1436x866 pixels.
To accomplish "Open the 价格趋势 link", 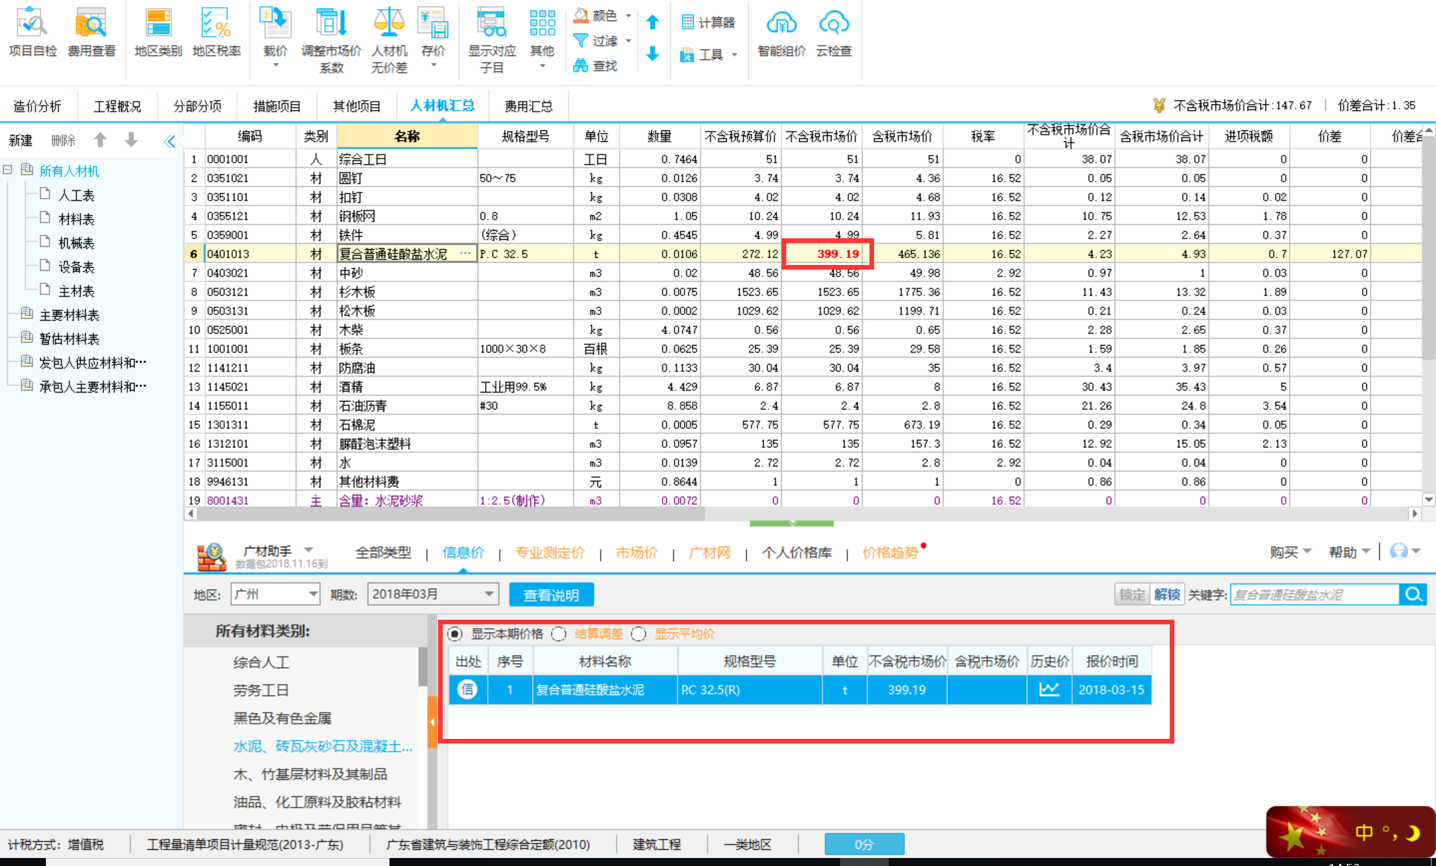I will tap(890, 552).
